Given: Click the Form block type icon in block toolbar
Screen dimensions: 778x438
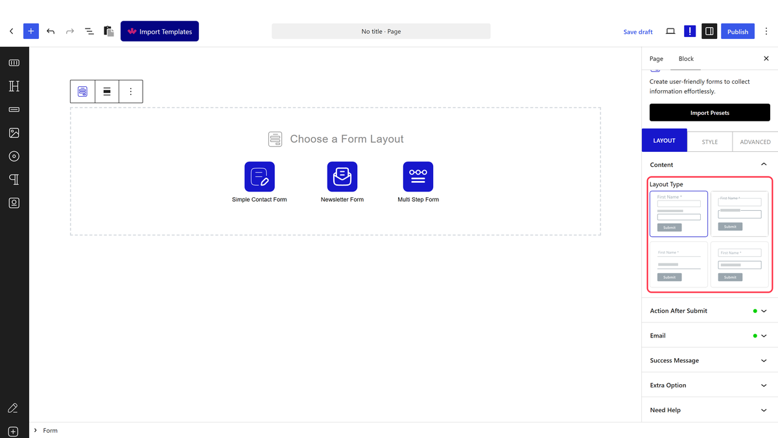Looking at the screenshot, I should (82, 91).
